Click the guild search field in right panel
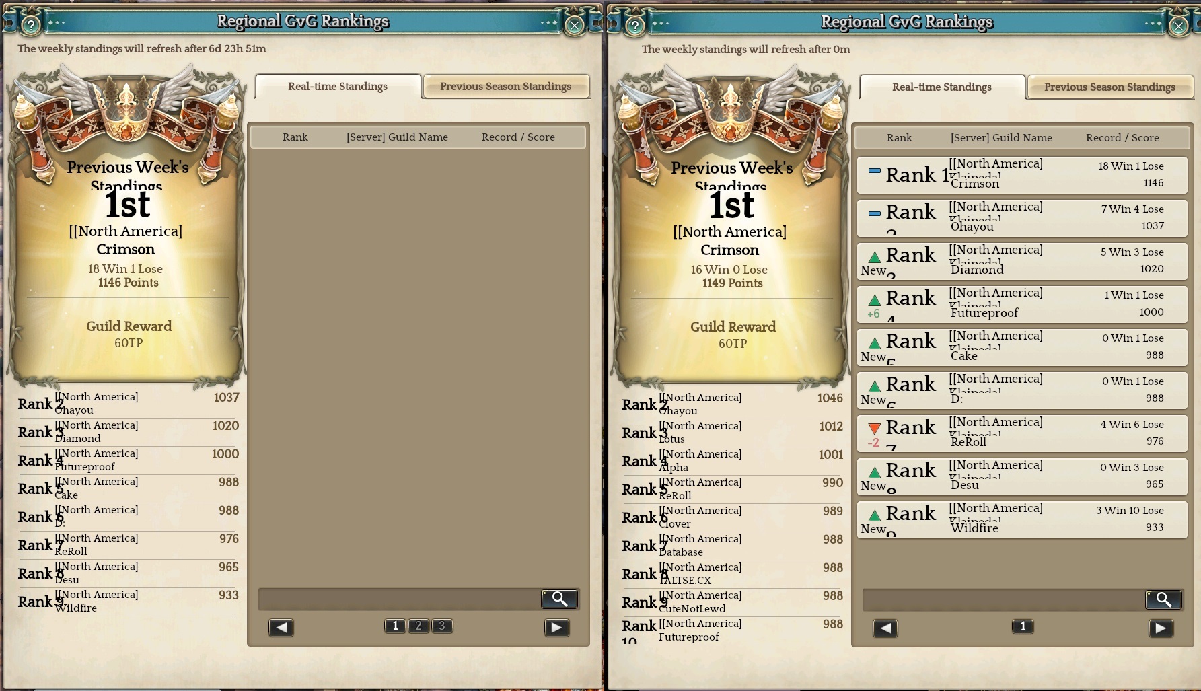The height and width of the screenshot is (691, 1201). pos(1004,599)
